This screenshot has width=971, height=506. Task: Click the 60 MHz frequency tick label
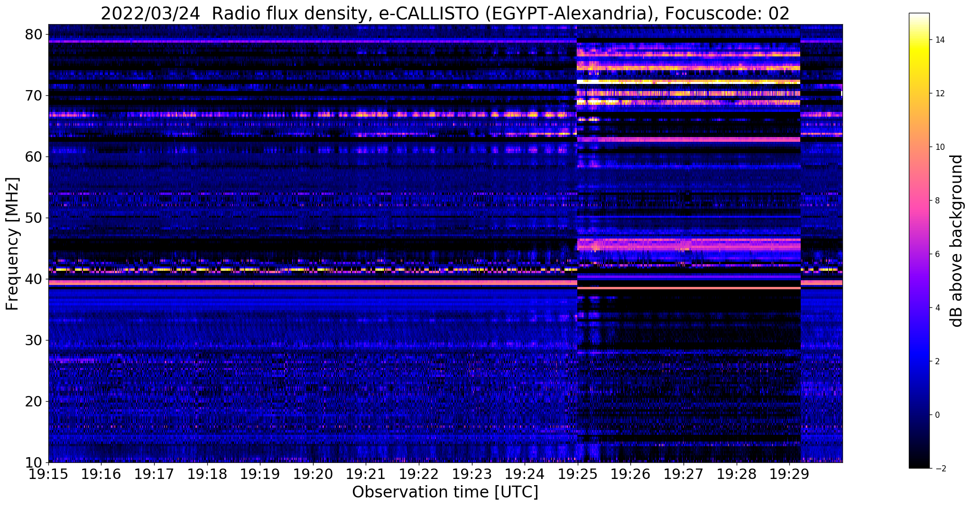(x=34, y=156)
